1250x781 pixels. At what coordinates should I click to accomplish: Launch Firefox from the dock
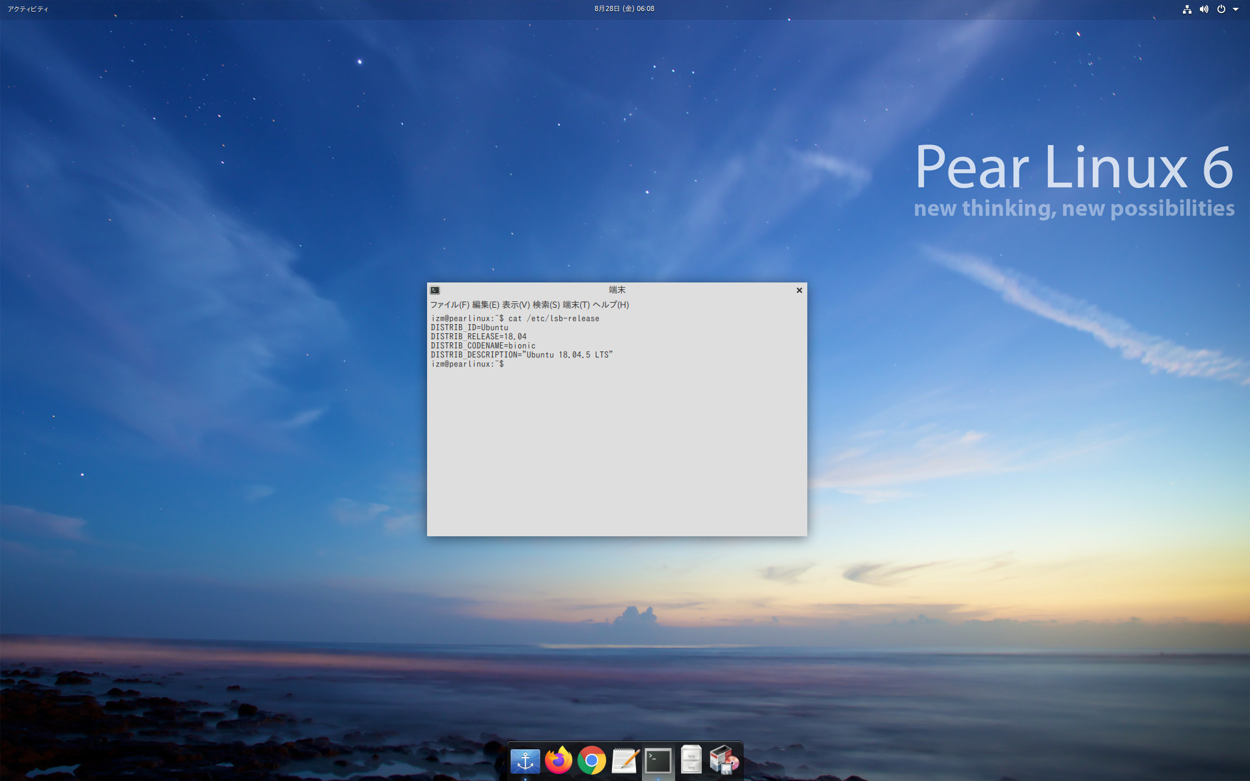559,760
